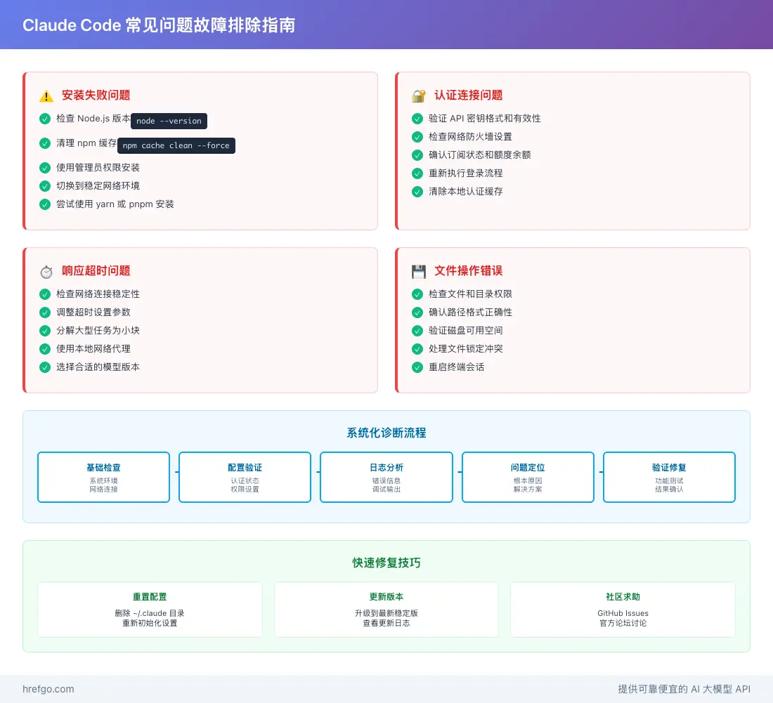Click the 响应超时问题 heading

tap(96, 270)
